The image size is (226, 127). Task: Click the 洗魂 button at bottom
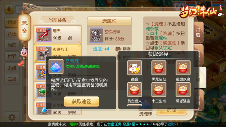coord(171,110)
